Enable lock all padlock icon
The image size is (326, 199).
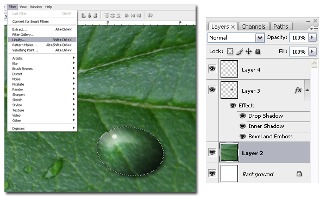(x=258, y=52)
